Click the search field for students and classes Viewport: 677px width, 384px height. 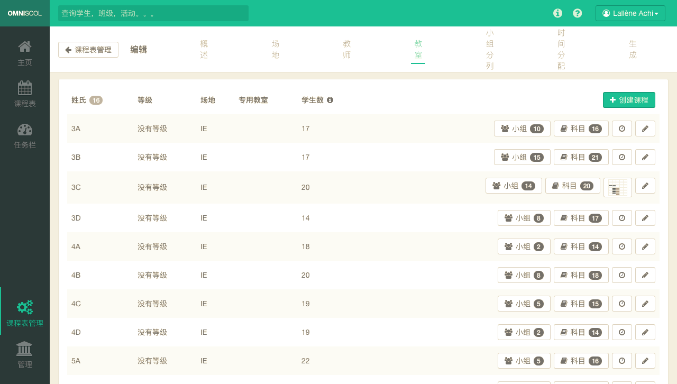[x=153, y=13]
